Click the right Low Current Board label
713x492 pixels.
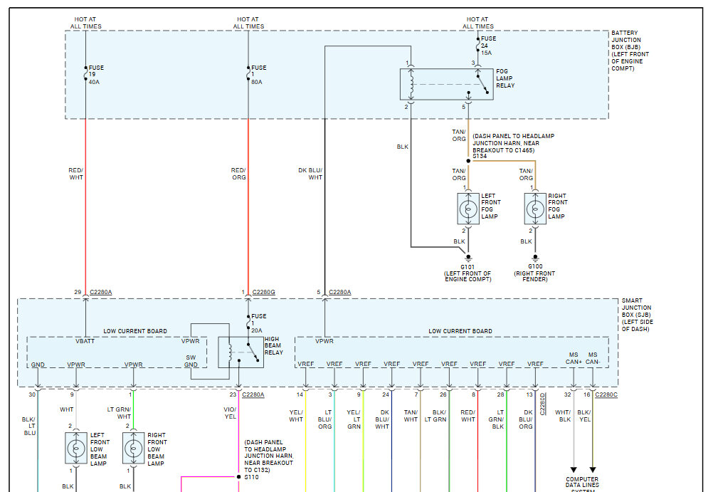pos(460,331)
